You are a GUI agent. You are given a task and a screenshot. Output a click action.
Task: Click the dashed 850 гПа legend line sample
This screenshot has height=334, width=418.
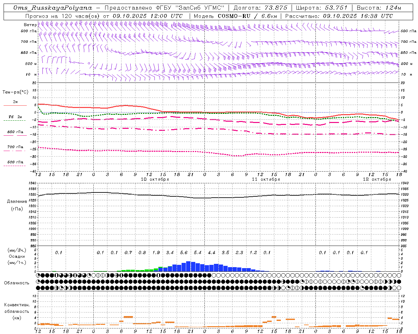coord(15,135)
